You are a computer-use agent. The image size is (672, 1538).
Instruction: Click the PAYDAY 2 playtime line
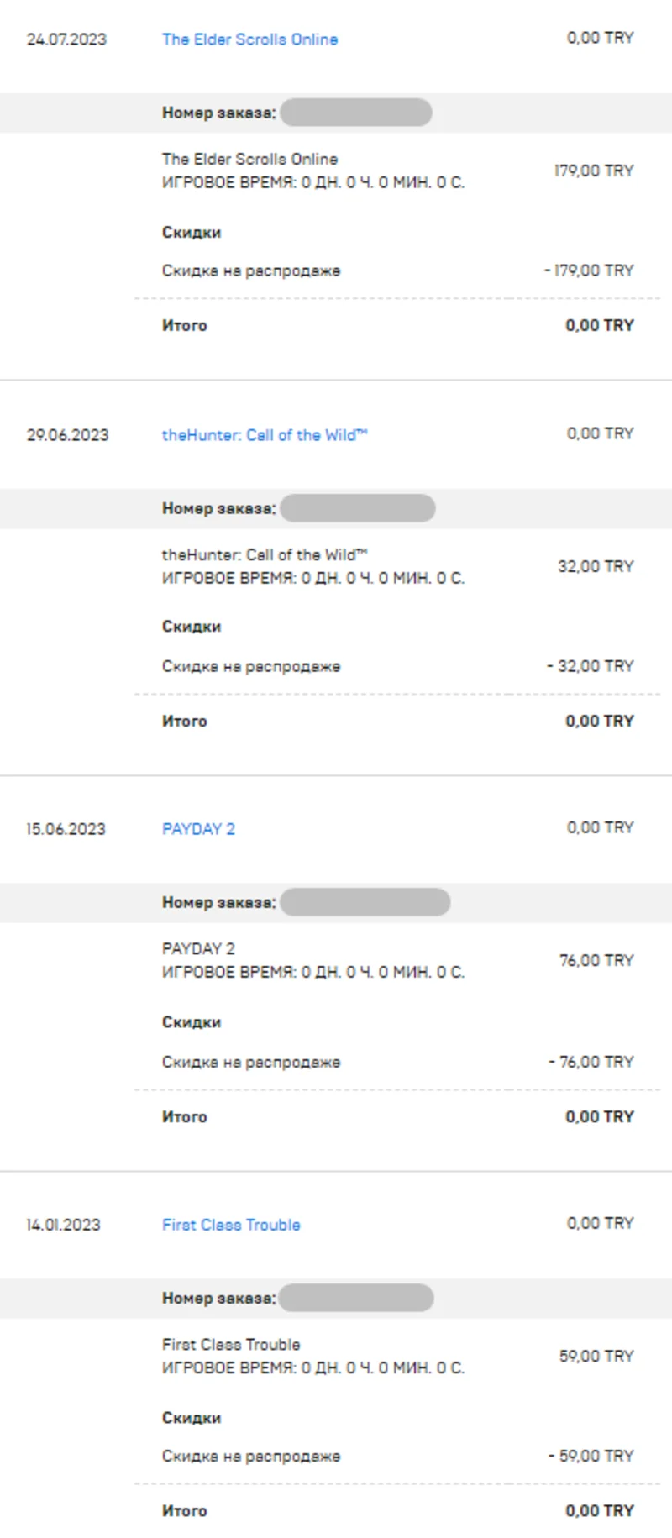coord(312,972)
